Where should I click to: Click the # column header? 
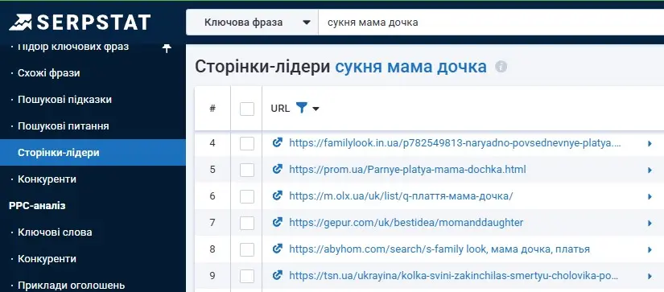pos(212,109)
